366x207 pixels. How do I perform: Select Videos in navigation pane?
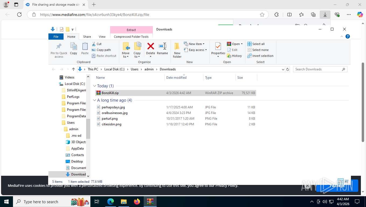(69, 77)
